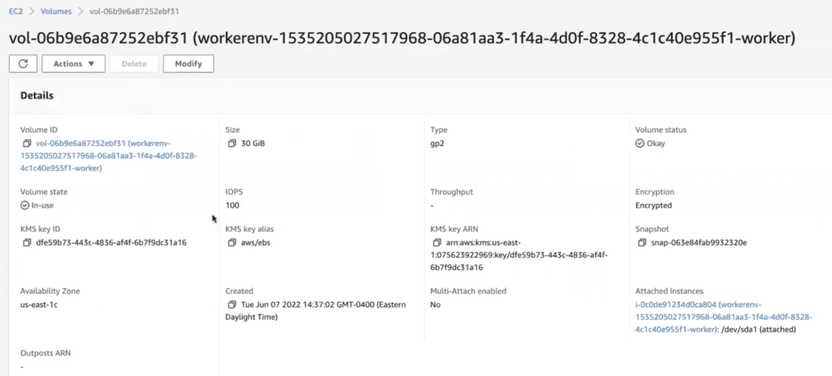
Task: Click the disabled Delete button
Action: click(134, 64)
